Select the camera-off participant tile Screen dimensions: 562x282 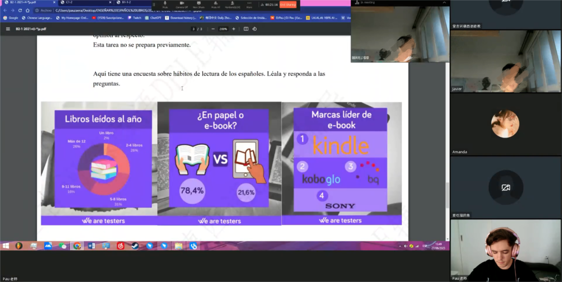point(506,187)
